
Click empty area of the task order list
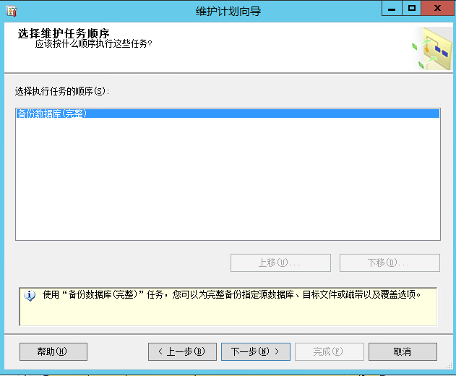[x=227, y=181]
